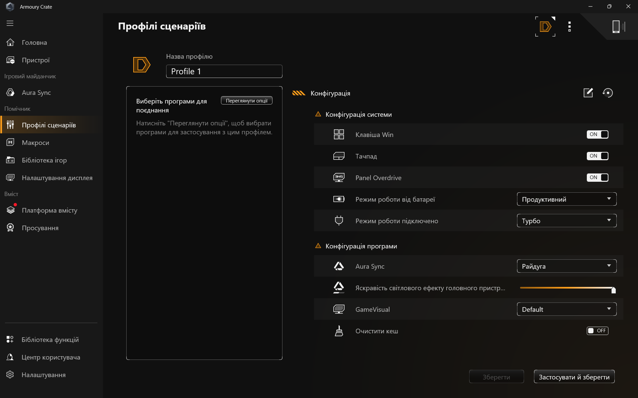Click the orange profile icon beside name field

click(x=142, y=65)
